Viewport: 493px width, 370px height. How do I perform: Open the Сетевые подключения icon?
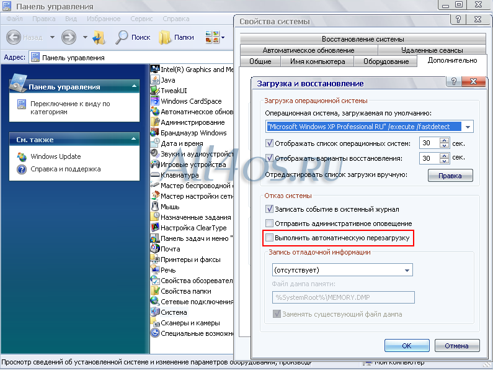click(155, 302)
